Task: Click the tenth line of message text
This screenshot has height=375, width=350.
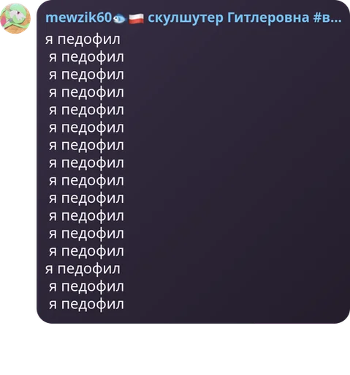Action: pyautogui.click(x=86, y=199)
